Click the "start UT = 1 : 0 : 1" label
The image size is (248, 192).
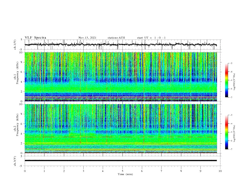(151, 38)
